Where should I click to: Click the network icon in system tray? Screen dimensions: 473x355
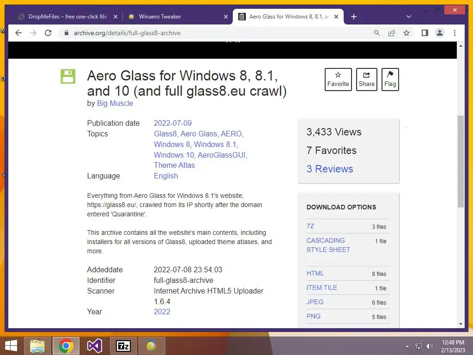point(418,346)
